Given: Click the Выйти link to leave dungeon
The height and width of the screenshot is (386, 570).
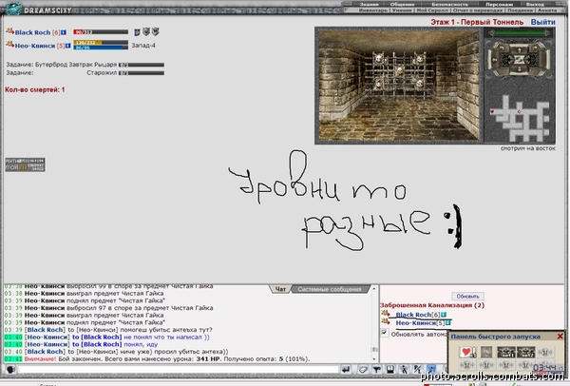Looking at the screenshot, I should tap(542, 22).
